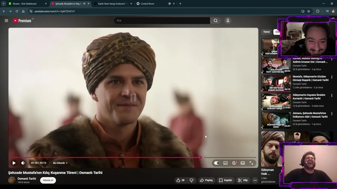Expand the 'Bu videoda' chapter section
Screen dimensions: 337x189
pos(60,163)
